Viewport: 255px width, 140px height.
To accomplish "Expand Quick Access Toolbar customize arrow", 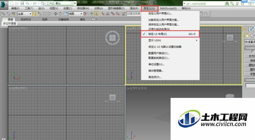I will (x=75, y=3).
